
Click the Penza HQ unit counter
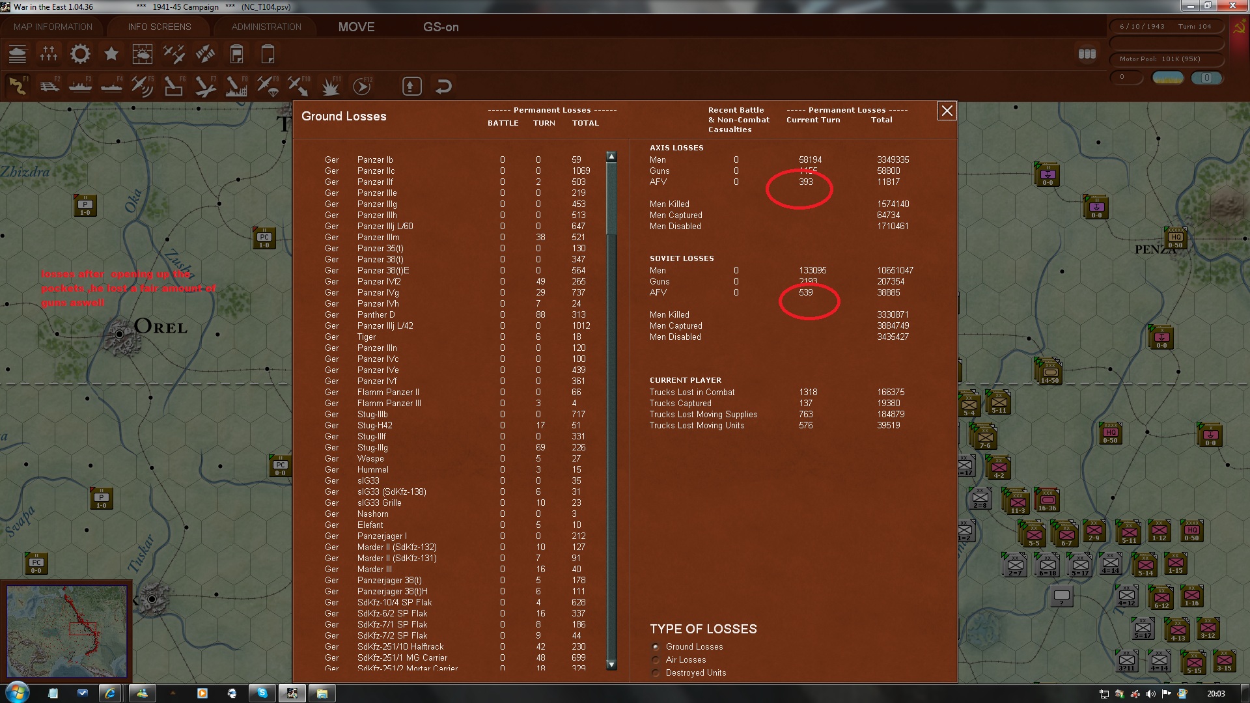point(1175,238)
